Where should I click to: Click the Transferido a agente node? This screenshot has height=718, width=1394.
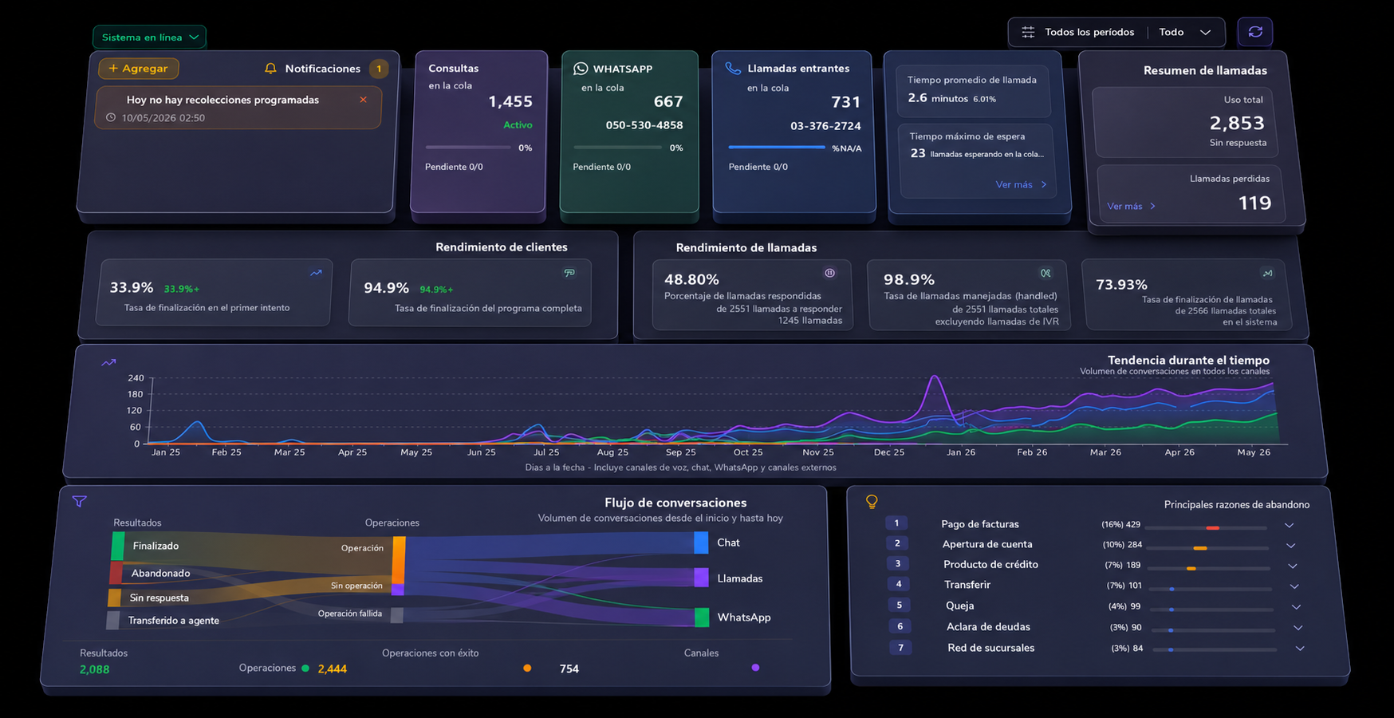[112, 620]
